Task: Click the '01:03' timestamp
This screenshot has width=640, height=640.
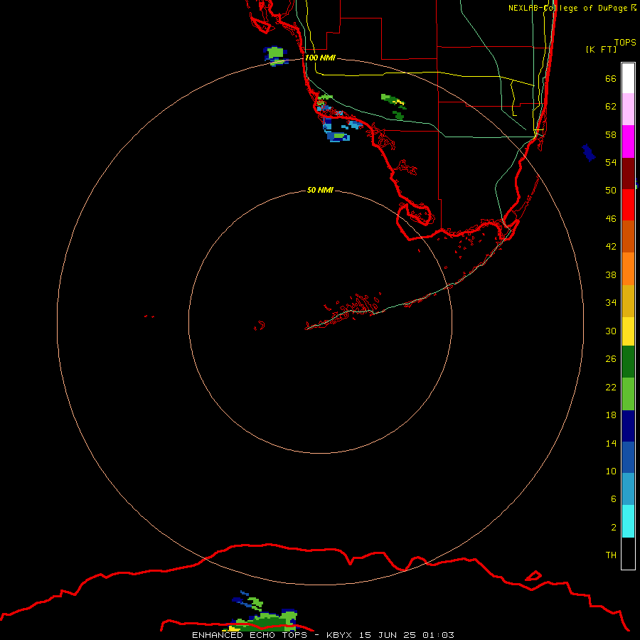Action: (438, 635)
